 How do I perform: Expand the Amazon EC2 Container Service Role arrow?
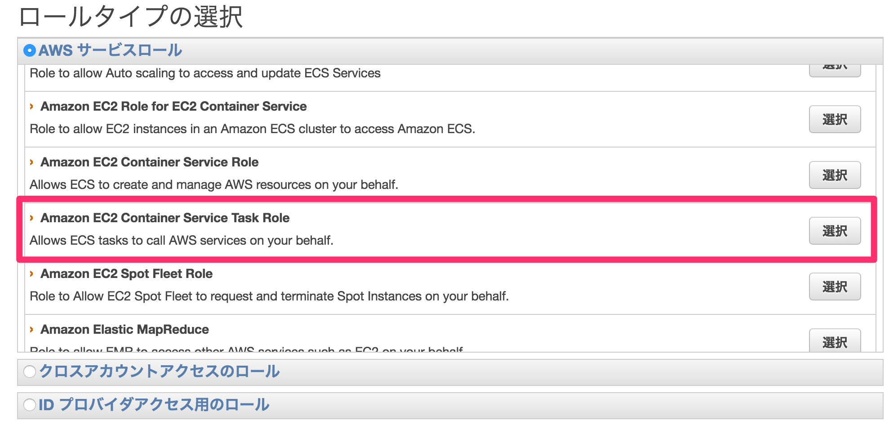coord(31,162)
